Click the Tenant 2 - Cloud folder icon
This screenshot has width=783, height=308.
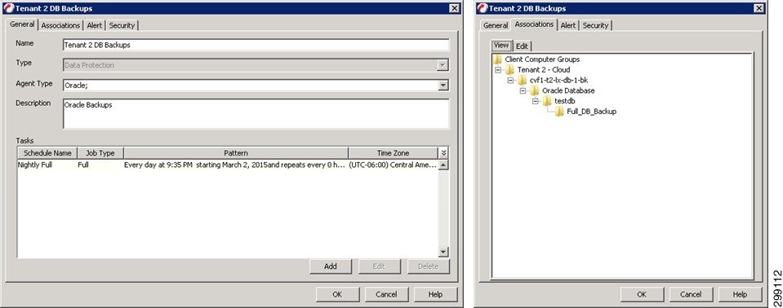click(509, 70)
